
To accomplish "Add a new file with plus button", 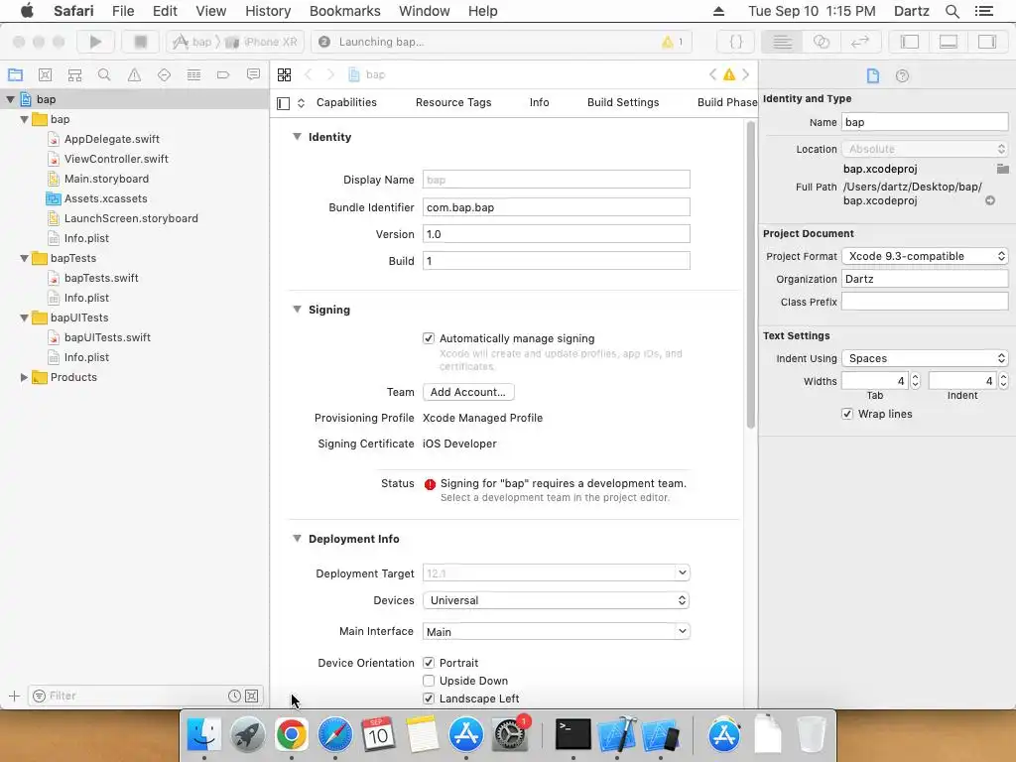I will pyautogui.click(x=14, y=696).
